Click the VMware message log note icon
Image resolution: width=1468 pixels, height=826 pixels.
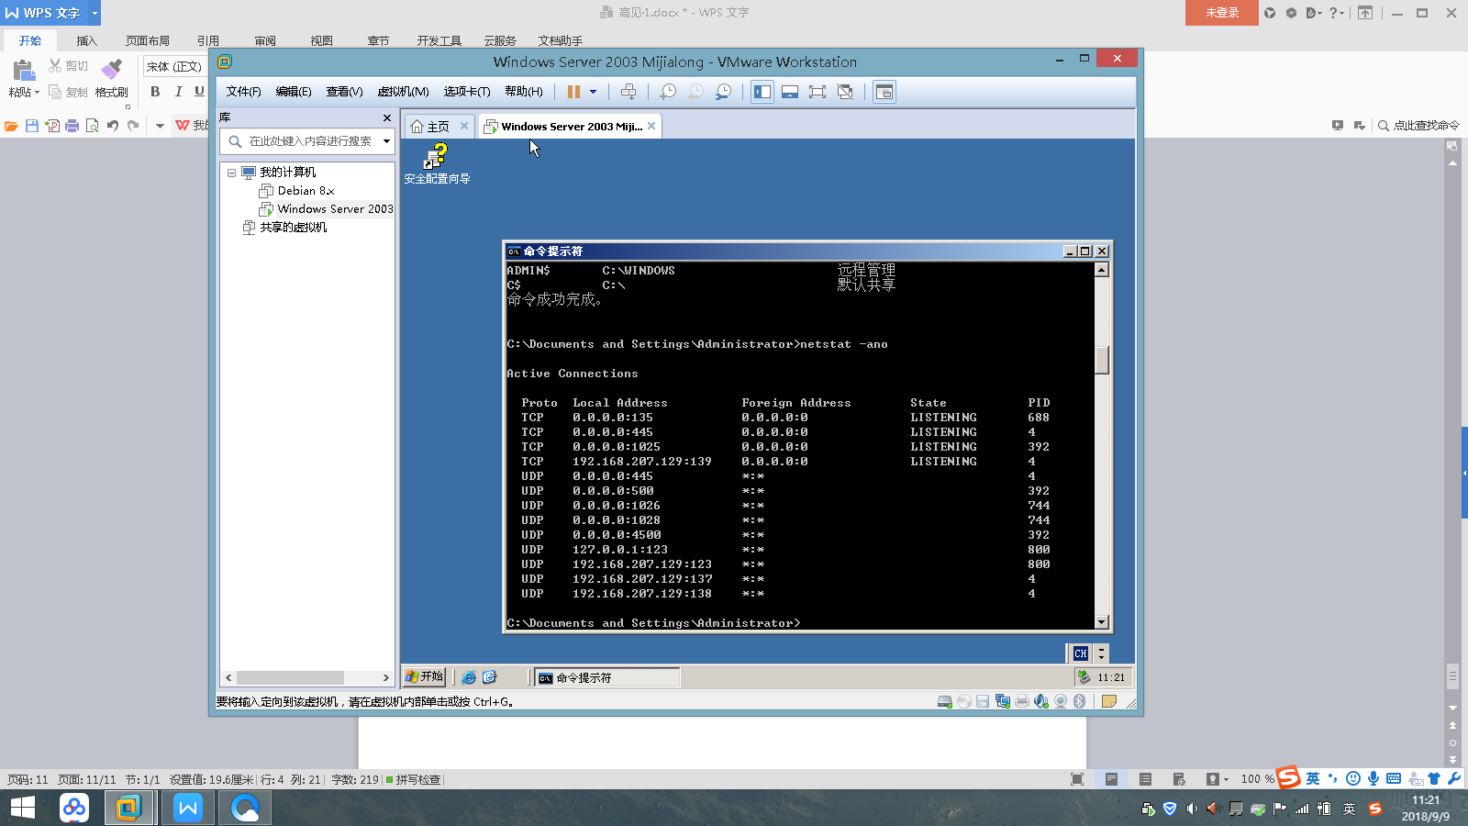[x=1108, y=701]
